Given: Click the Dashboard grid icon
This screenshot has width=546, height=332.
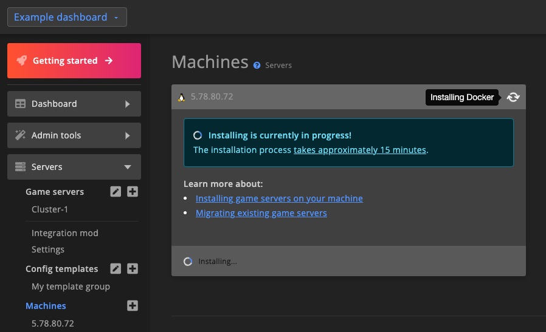Looking at the screenshot, I should 20,104.
